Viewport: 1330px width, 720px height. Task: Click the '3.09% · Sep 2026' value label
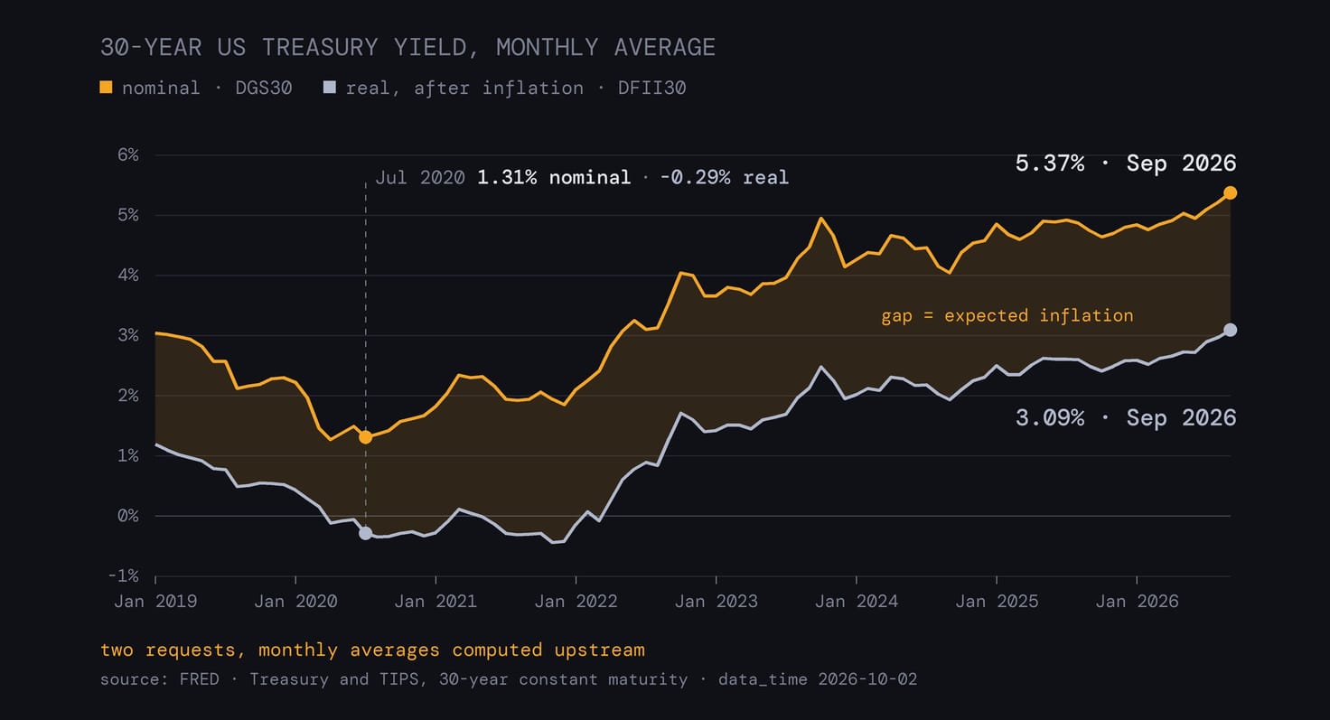1126,418
